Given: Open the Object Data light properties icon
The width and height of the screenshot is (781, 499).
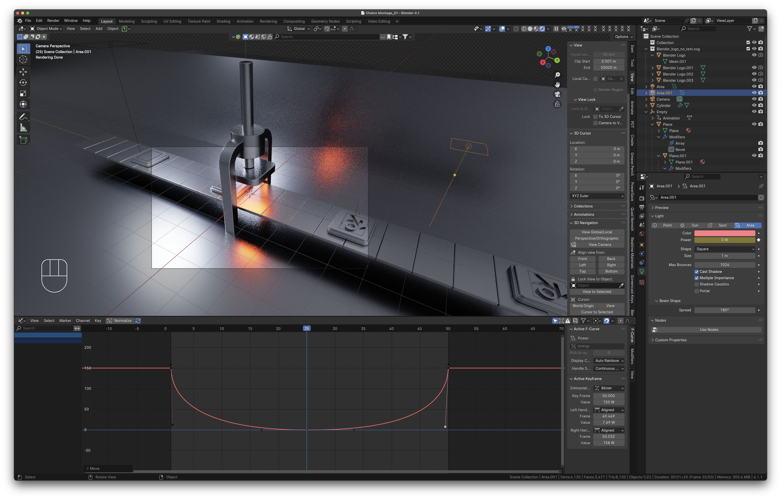Looking at the screenshot, I should [x=642, y=271].
